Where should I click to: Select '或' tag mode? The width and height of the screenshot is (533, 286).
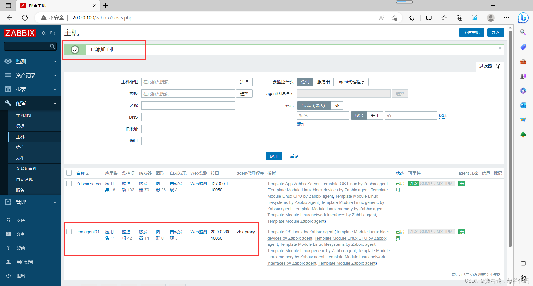(x=337, y=106)
